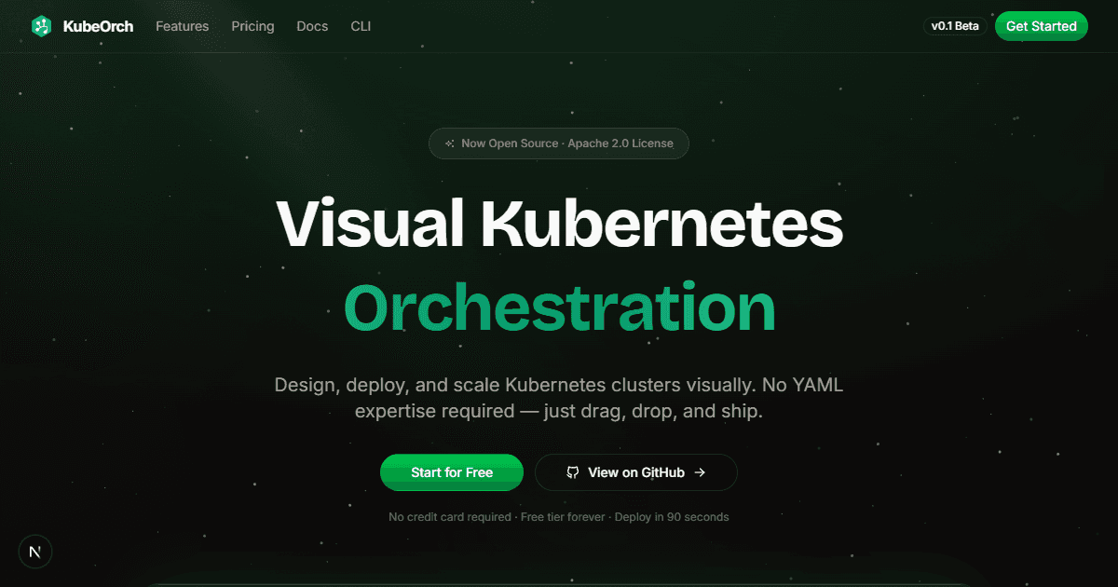The height and width of the screenshot is (587, 1118).
Task: Click the 'Design, deploy, and scale' tagline text
Action: point(559,398)
